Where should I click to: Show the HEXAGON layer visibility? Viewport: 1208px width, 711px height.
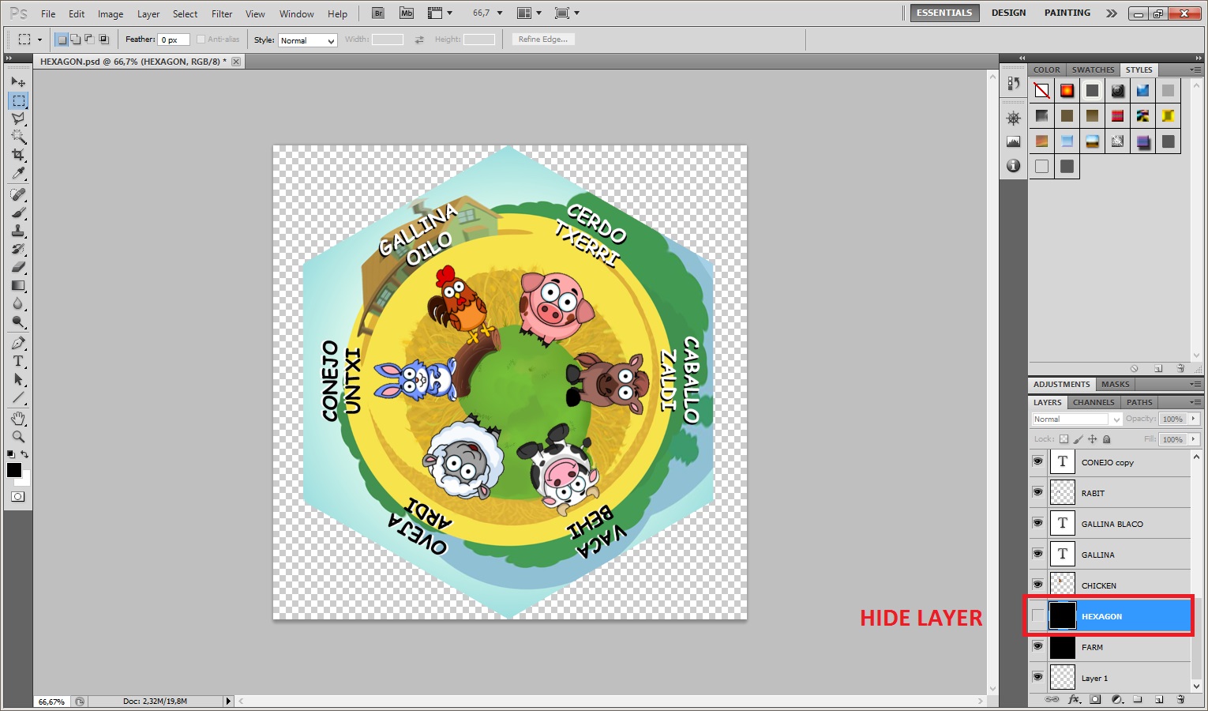click(x=1037, y=615)
